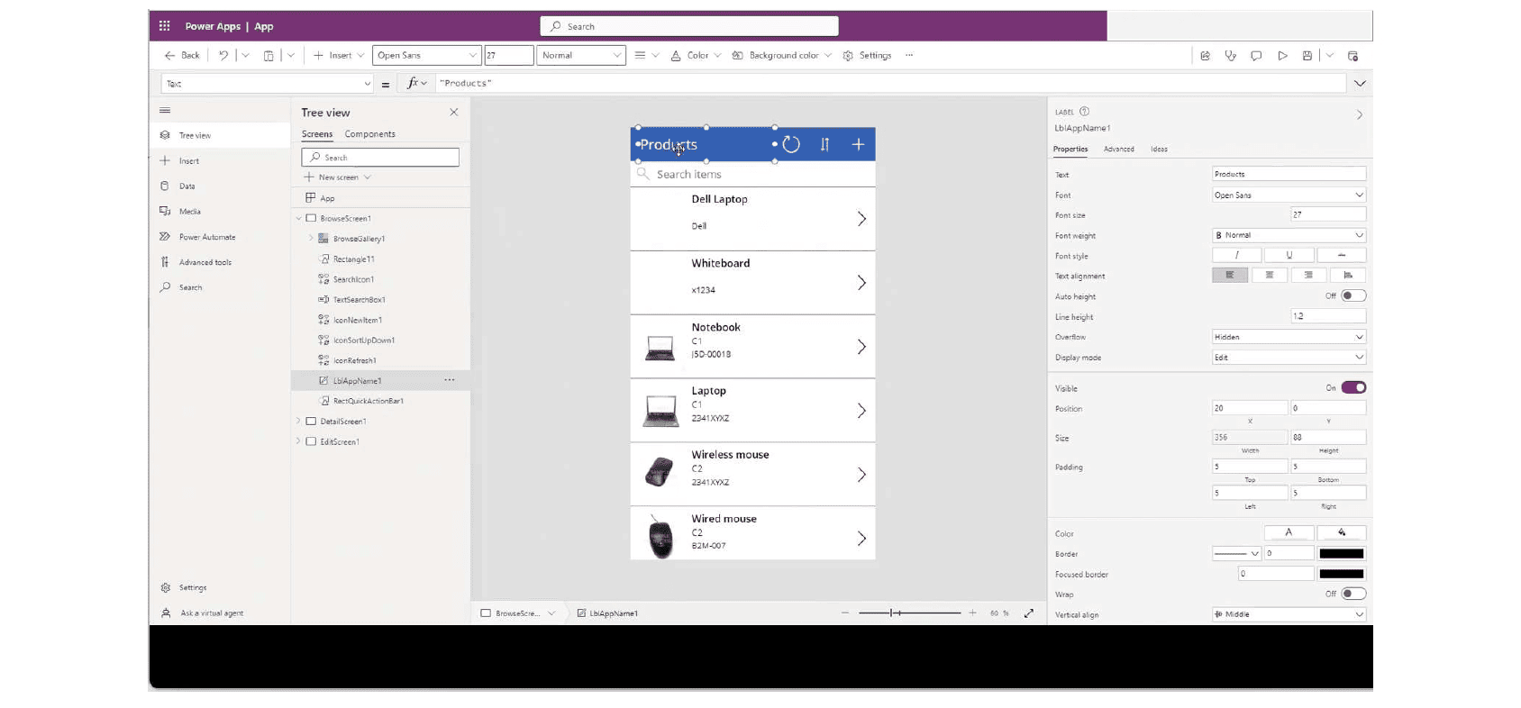This screenshot has width=1521, height=708.
Task: Open the App checker stethoscope icon
Action: coord(1231,55)
